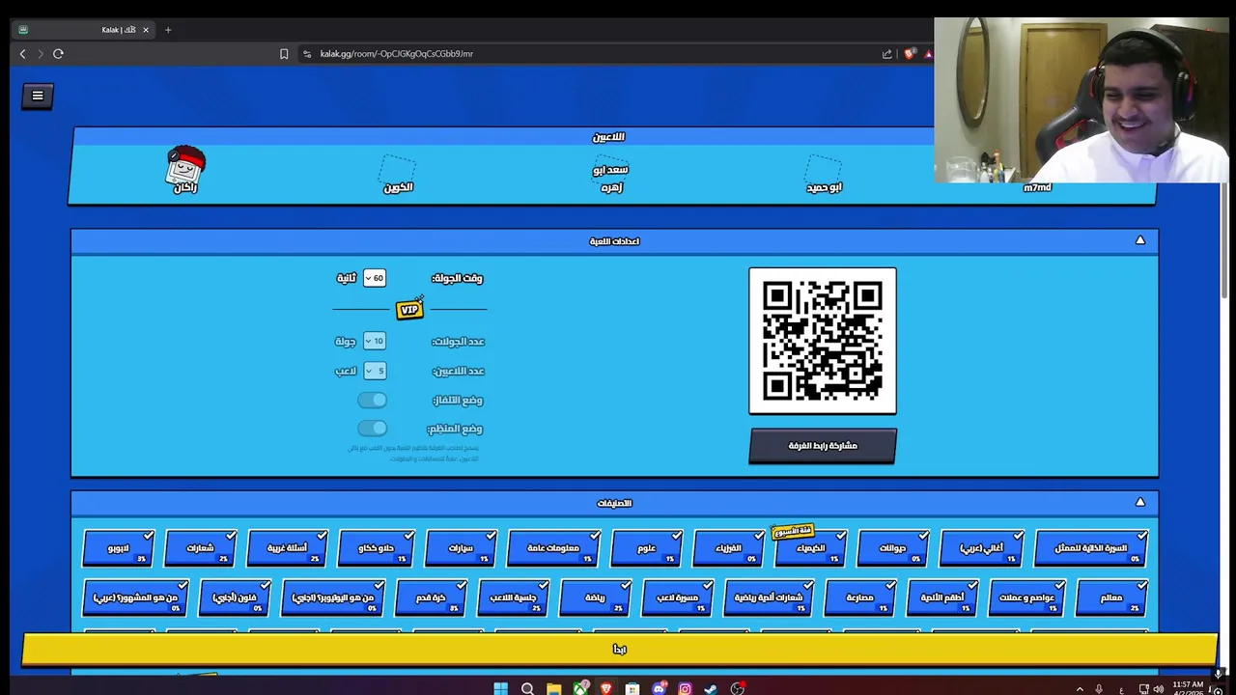This screenshot has height=695, width=1236.
Task: Uncheck the شعارات category
Action: coord(201,547)
